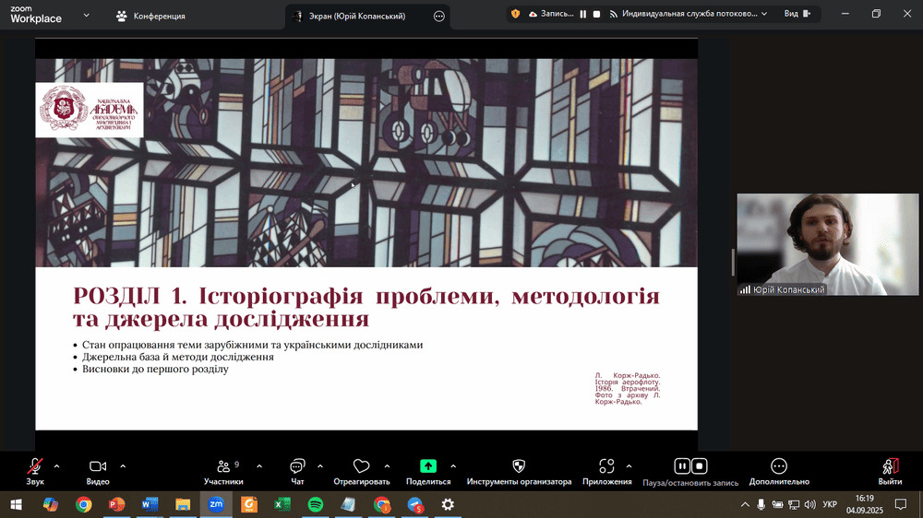The image size is (923, 518).
Task: Expand audio options arrow next to Звук
Action: (57, 465)
